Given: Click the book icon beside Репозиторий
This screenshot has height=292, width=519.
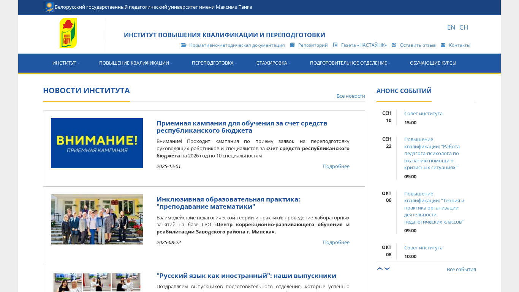Looking at the screenshot, I should (292, 45).
